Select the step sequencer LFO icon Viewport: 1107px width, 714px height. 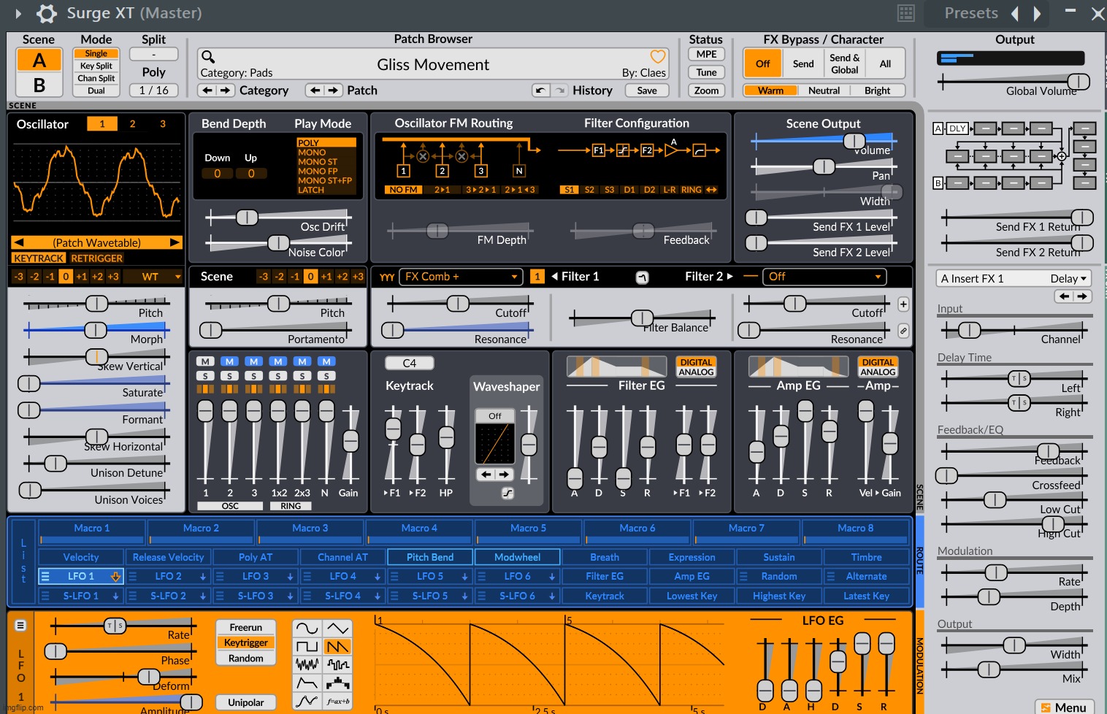tap(337, 683)
